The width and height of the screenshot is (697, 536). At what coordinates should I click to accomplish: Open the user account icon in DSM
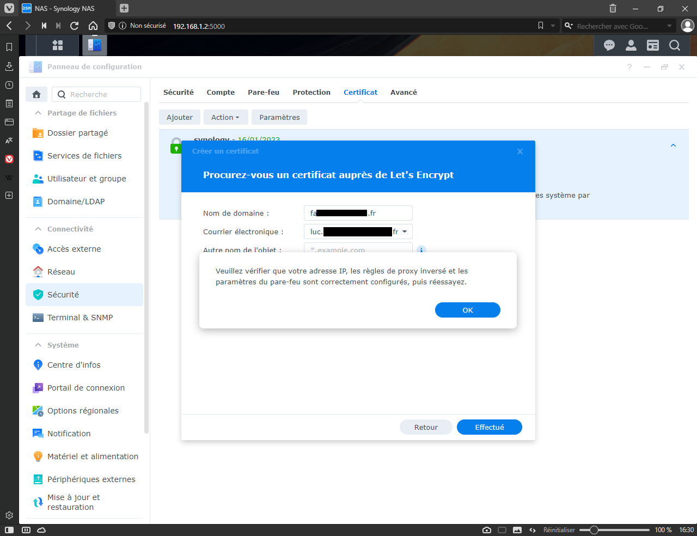631,45
